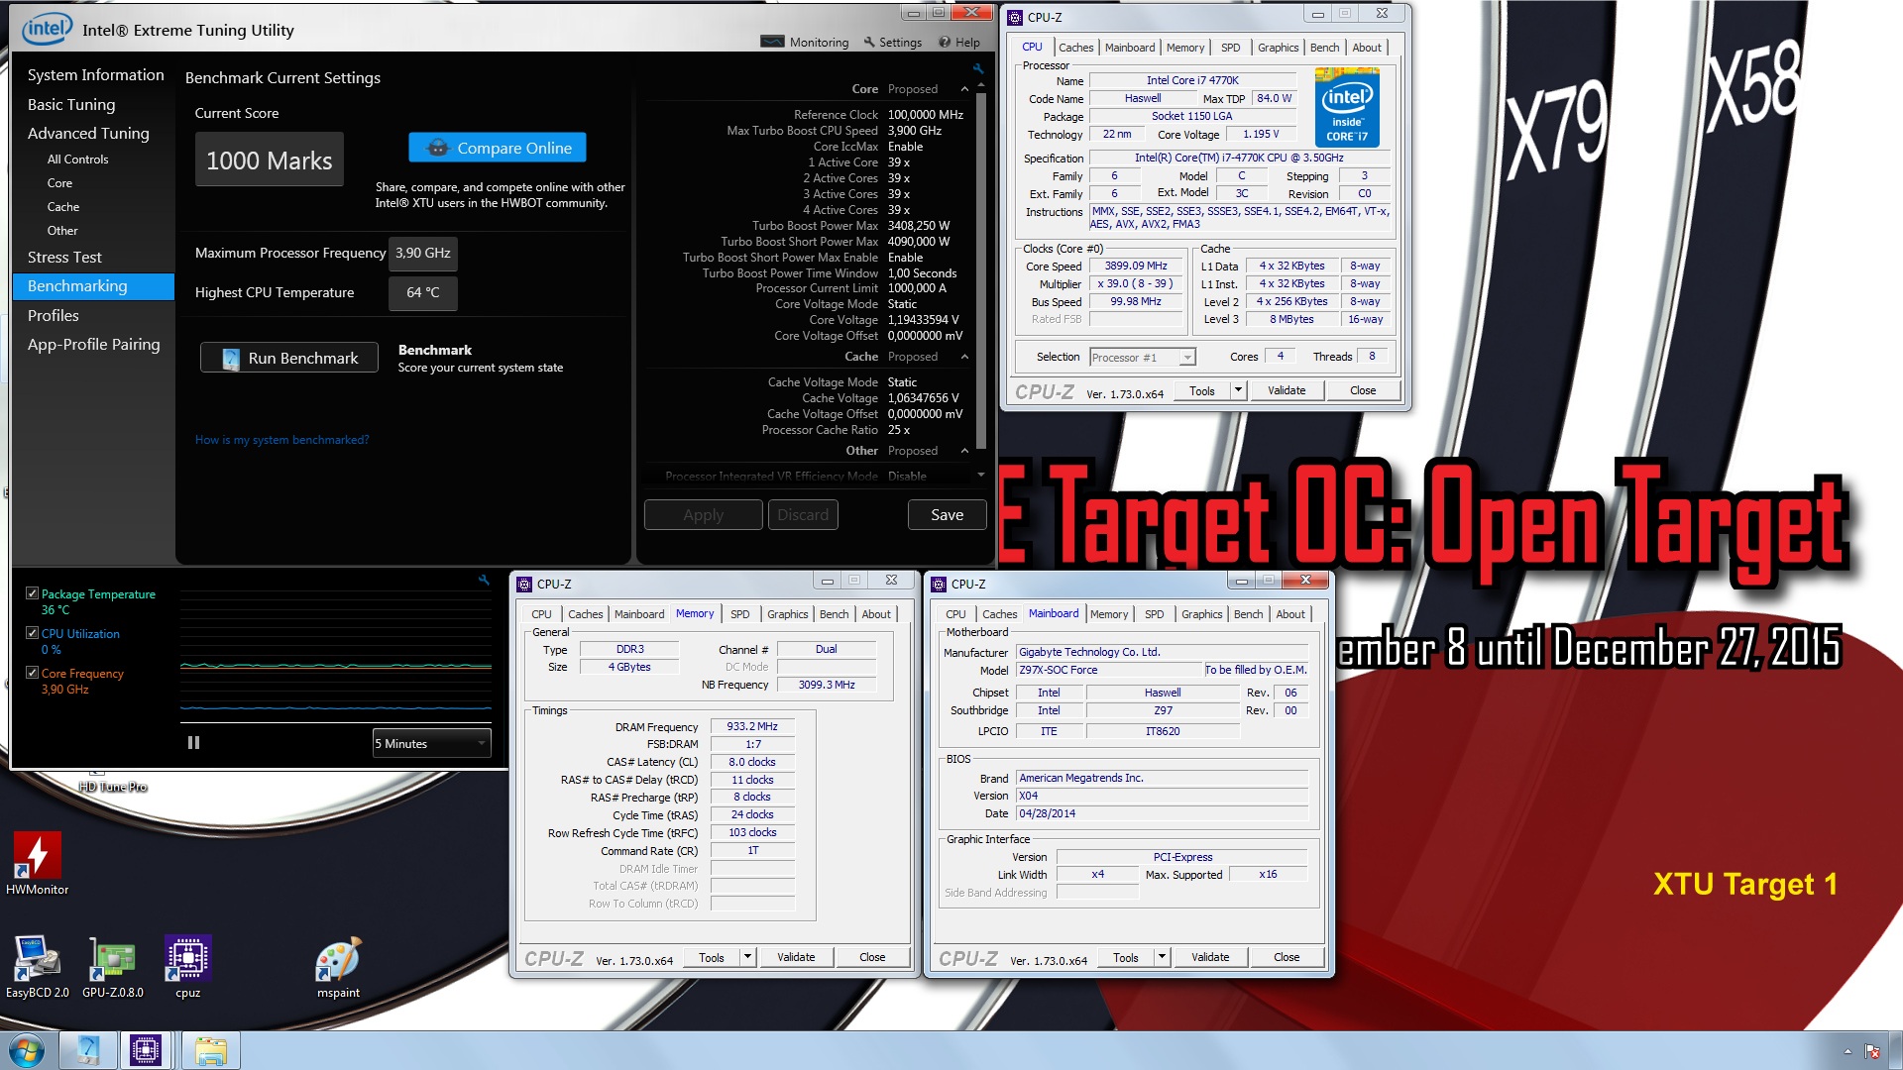Open XTU Help icon
Viewport: 1903px width, 1070px height.
(x=945, y=42)
